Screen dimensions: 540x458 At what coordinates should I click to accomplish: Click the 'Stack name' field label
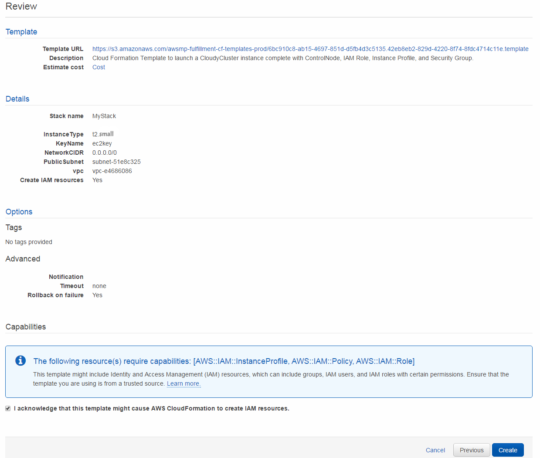67,116
